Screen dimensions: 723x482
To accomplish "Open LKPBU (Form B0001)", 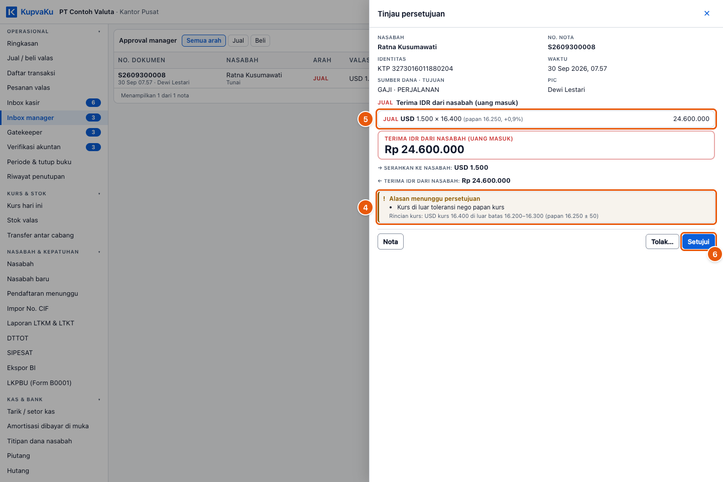I will (x=54, y=383).
